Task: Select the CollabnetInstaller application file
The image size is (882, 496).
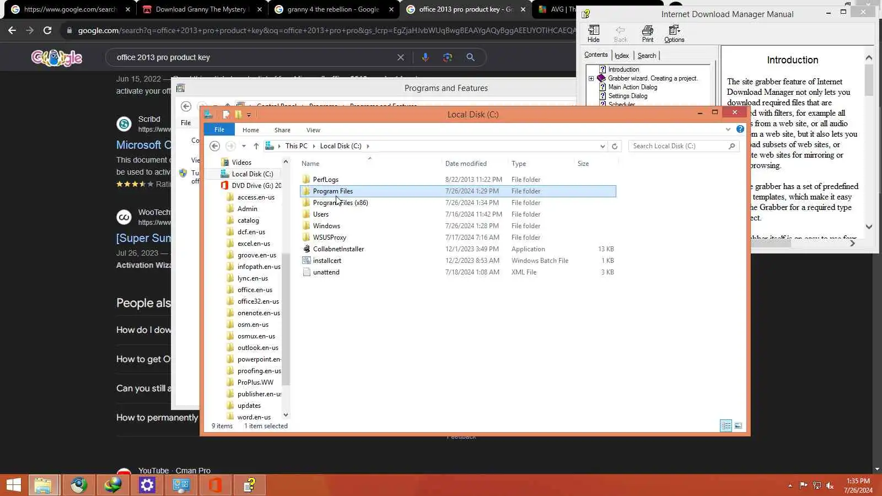Action: point(338,249)
